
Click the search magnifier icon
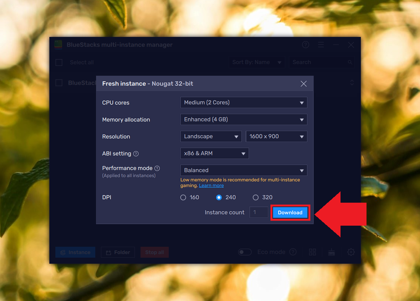350,62
